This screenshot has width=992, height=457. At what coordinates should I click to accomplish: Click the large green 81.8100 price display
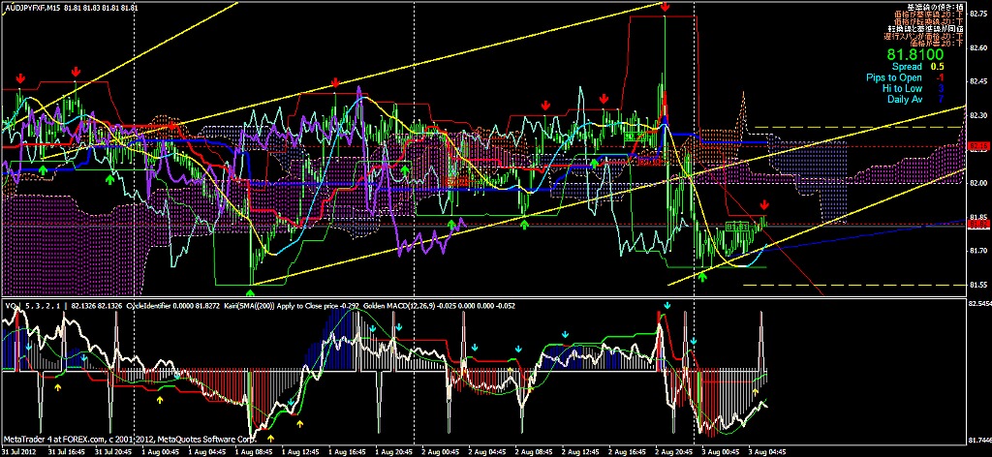coord(914,55)
